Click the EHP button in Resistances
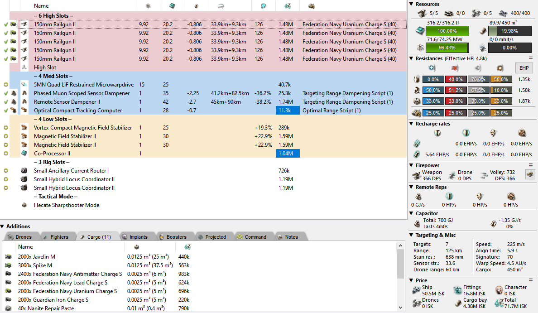This screenshot has width=538, height=313. [524, 68]
